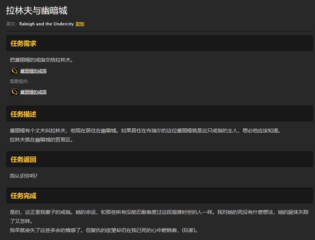This screenshot has width=315, height=240.
Task: Click the ring icon under 需要提供
Action: tap(14, 92)
